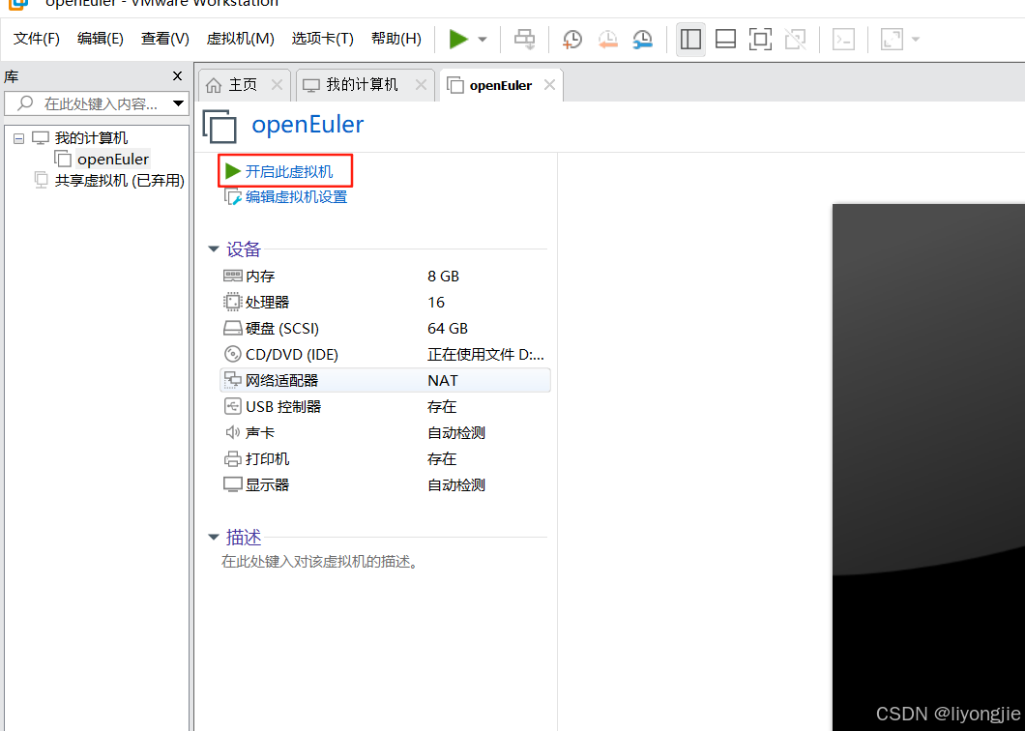
Task: Click the 8 GB memory value
Action: [x=443, y=276]
